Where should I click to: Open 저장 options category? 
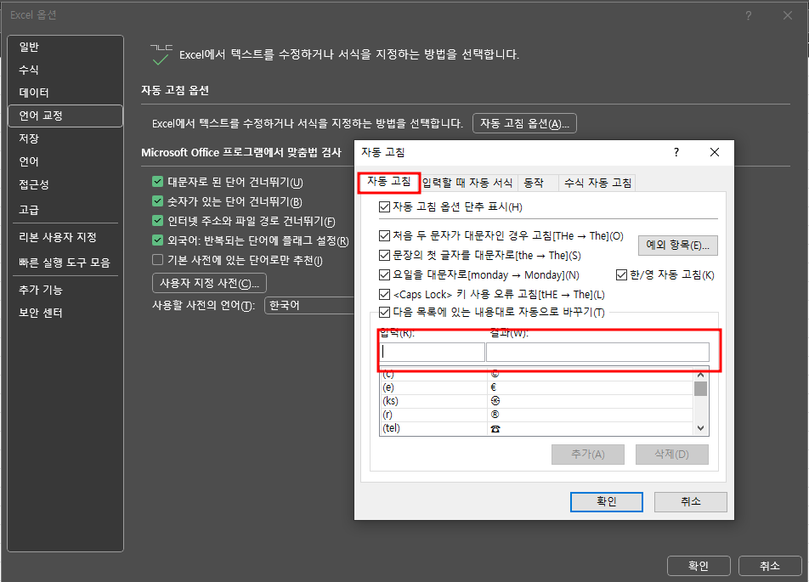coord(65,138)
